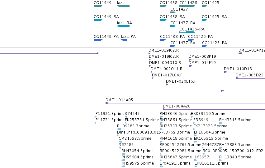The height and width of the screenshot is (168, 265).
Task: Click the EK105919.5prime EST label
Action: pos(211,138)
